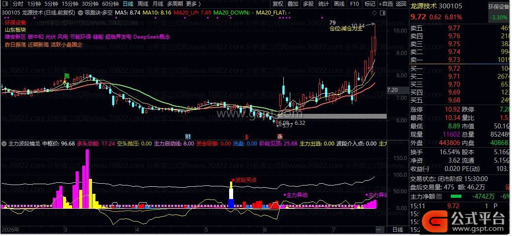
Task: Click the 外盘 value 443806
Action: click(x=450, y=143)
